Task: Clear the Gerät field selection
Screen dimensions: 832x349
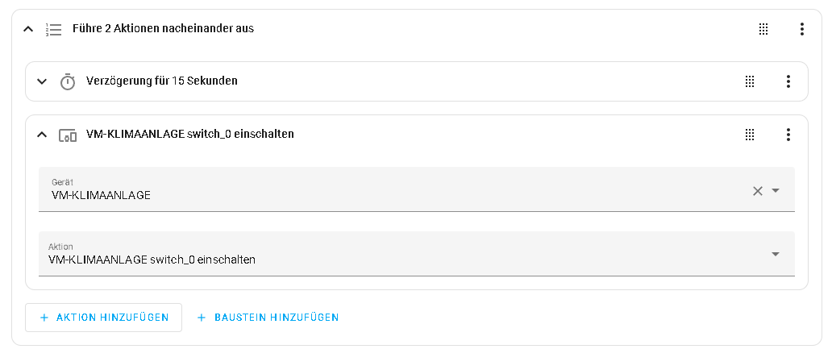Action: point(758,191)
